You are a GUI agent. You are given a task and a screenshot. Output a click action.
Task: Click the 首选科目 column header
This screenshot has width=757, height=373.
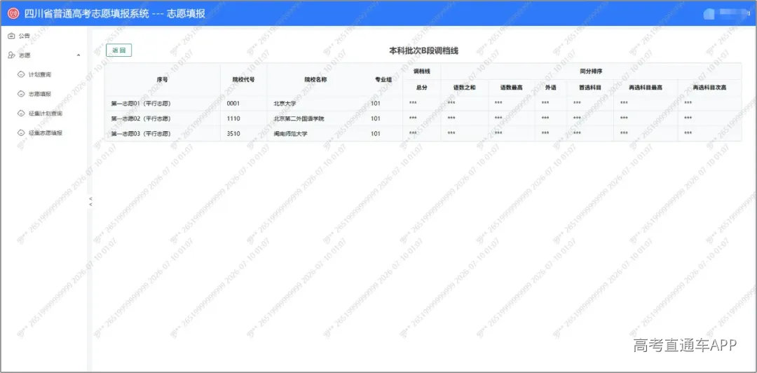coord(590,88)
